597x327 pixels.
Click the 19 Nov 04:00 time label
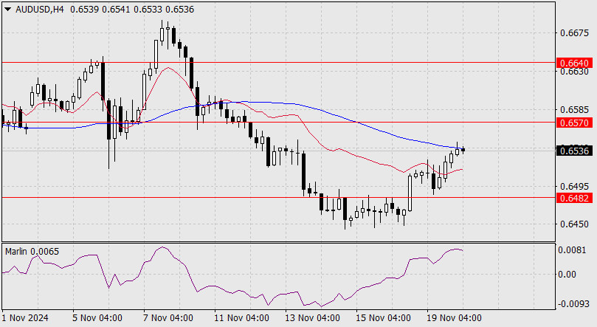[454, 318]
